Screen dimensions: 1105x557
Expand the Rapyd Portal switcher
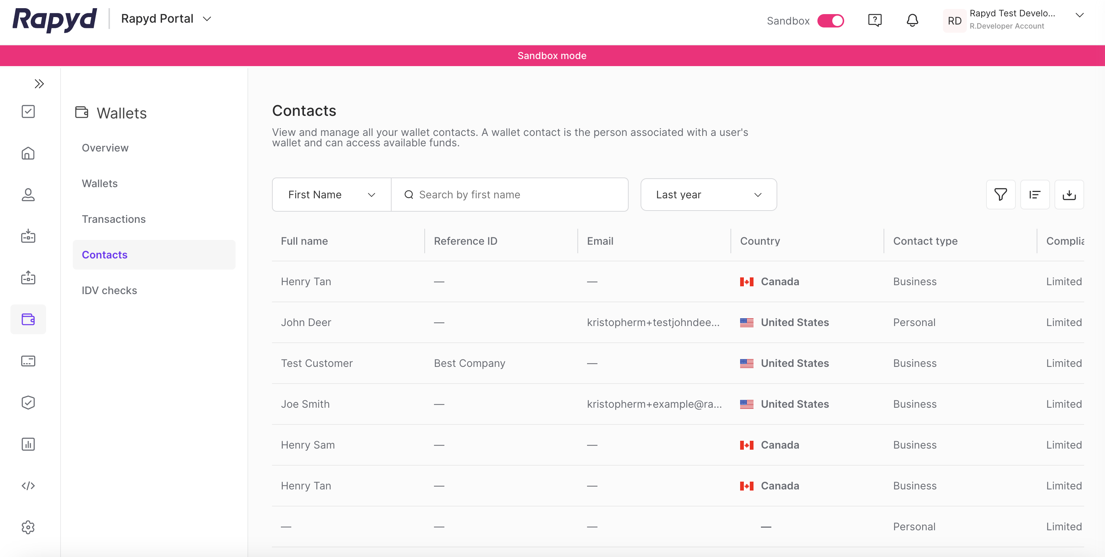point(166,19)
